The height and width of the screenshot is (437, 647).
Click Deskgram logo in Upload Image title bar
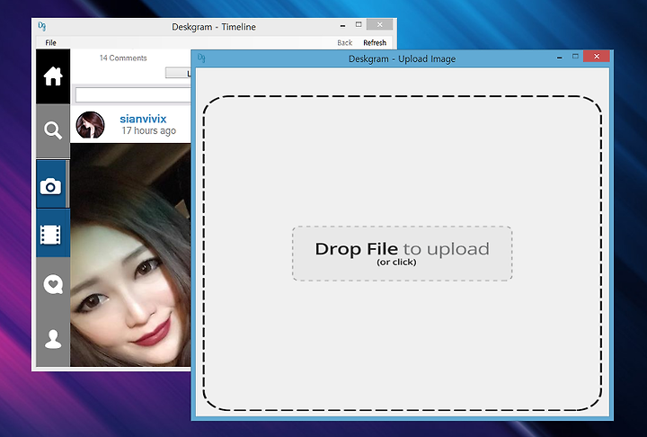click(x=201, y=58)
